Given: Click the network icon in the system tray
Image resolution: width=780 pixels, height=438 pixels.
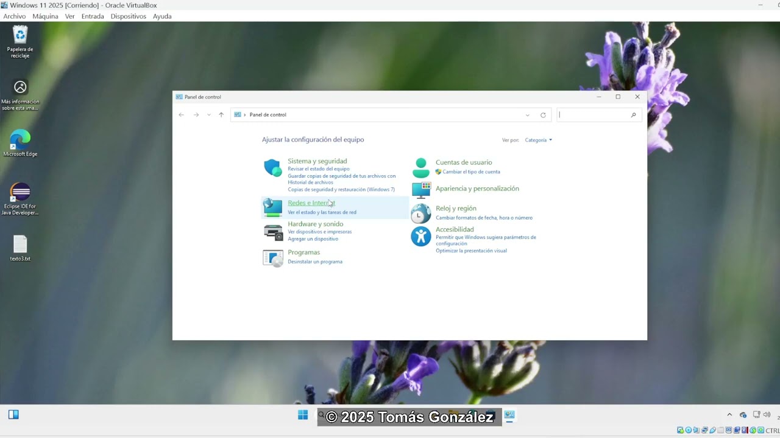Looking at the screenshot, I should pos(756,415).
